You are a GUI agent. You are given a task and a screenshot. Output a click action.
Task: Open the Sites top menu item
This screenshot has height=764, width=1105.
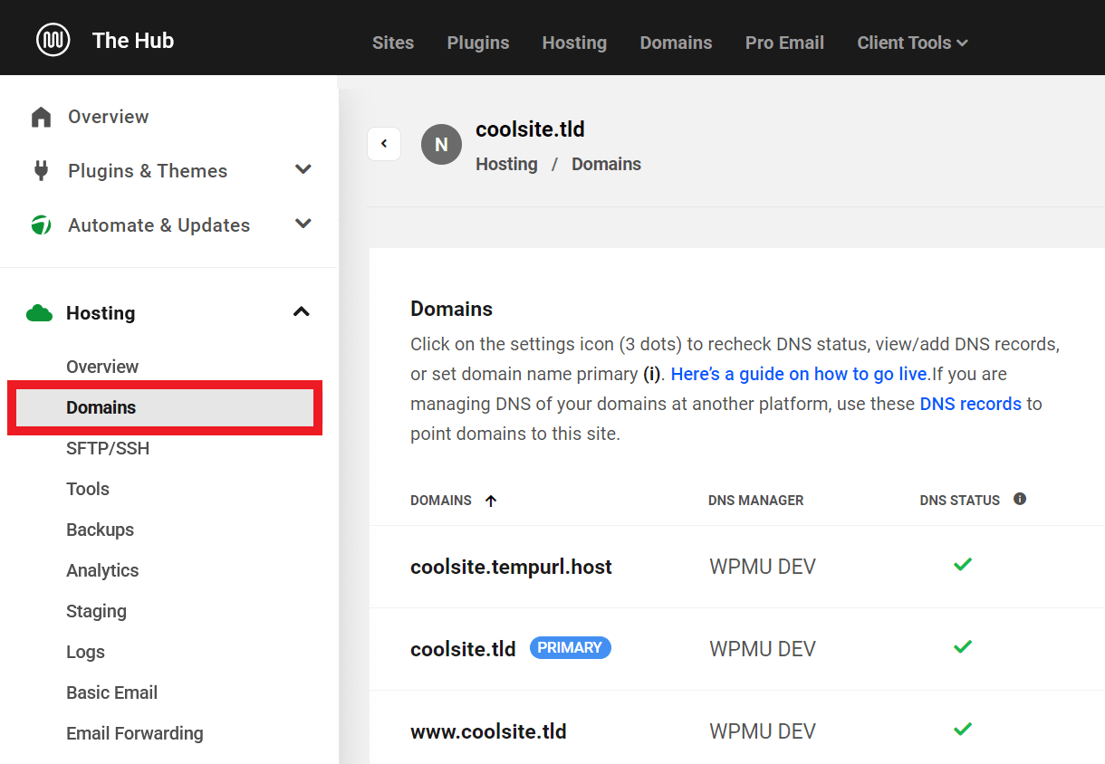click(393, 43)
